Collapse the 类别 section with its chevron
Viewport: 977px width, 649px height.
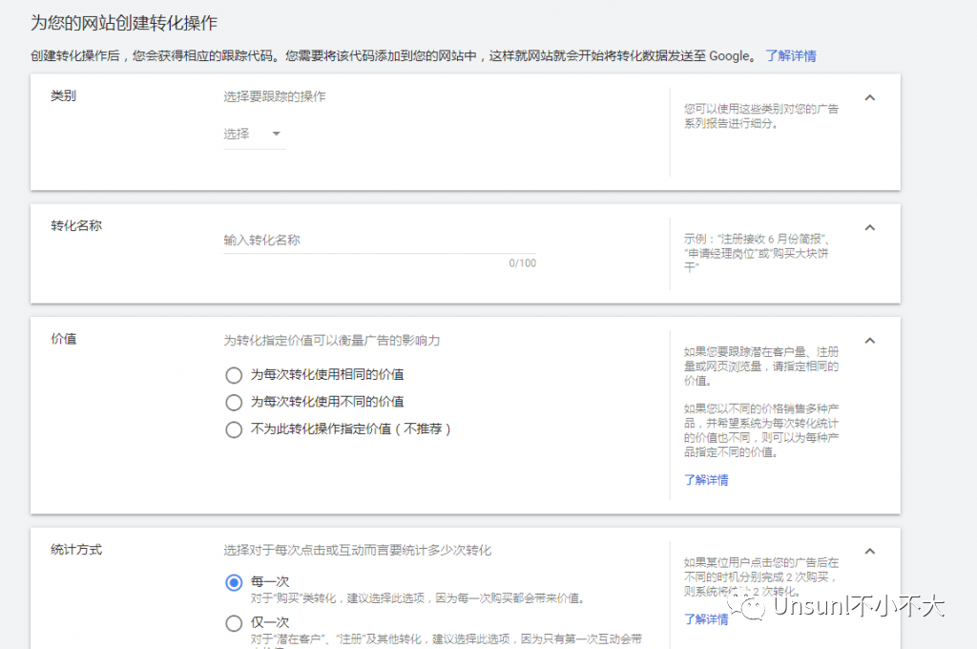coord(870,98)
